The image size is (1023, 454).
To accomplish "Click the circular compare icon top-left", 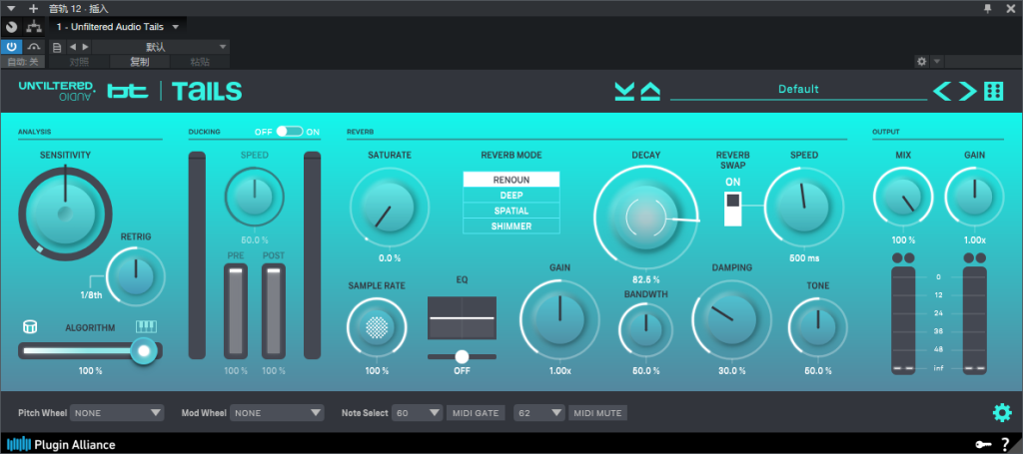I will pos(11,27).
